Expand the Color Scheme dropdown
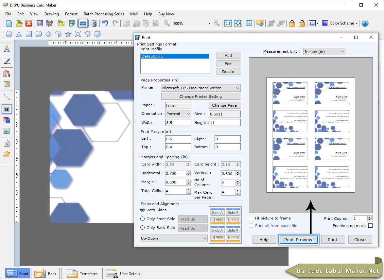The image size is (384, 280). pyautogui.click(x=357, y=23)
